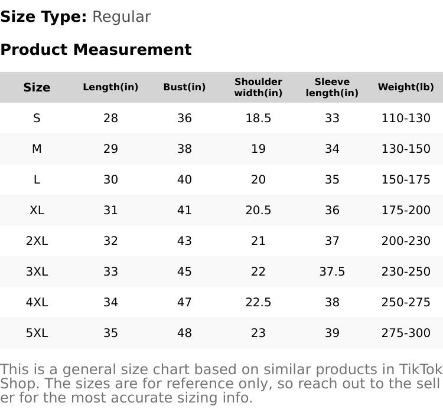Viewport: 443px width, 419px height.
Task: Click the 18.5 shoulder width value
Action: pyautogui.click(x=258, y=118)
